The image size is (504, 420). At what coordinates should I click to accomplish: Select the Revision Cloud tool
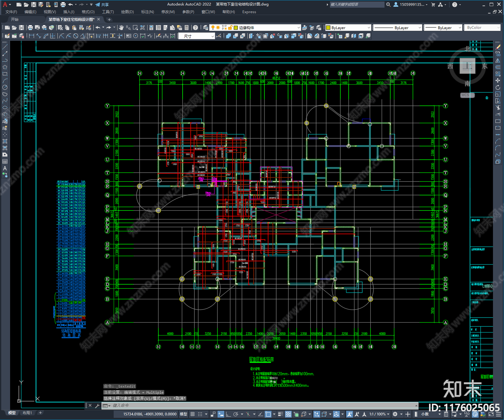coord(5,94)
